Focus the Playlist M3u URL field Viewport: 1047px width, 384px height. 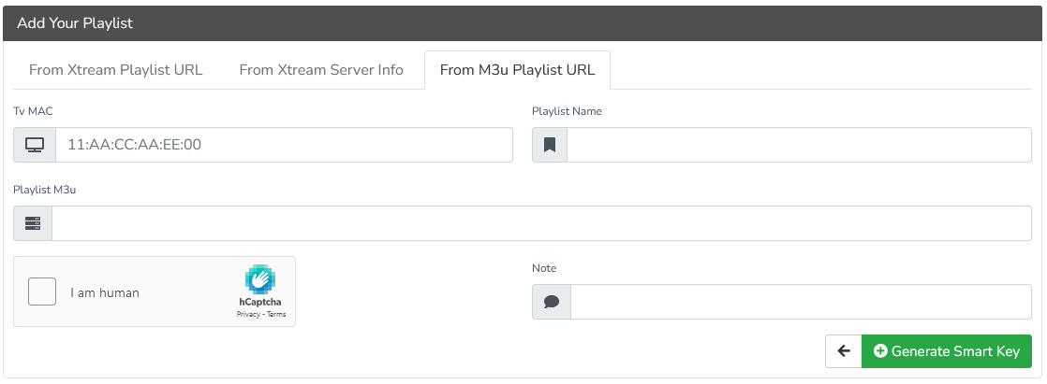pyautogui.click(x=541, y=223)
